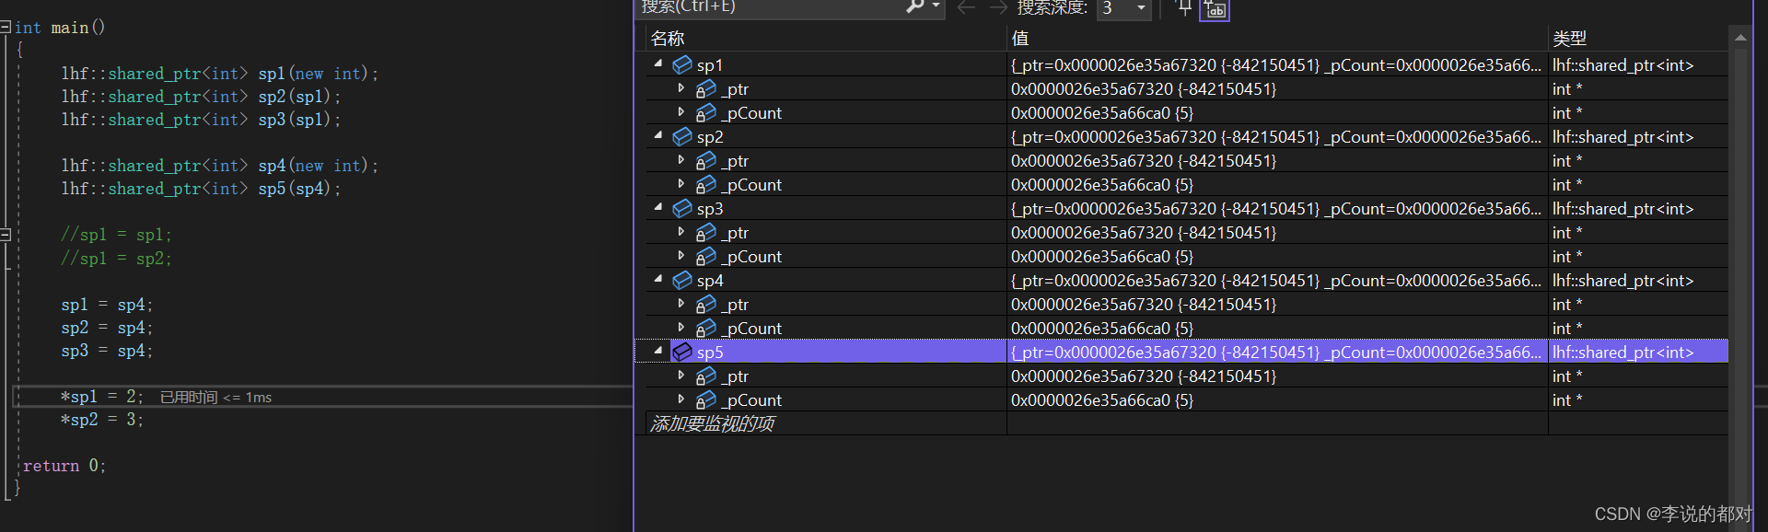Screen dimensions: 1768x532
Task: Click the search magnifier icon in watch window
Action: point(914,6)
